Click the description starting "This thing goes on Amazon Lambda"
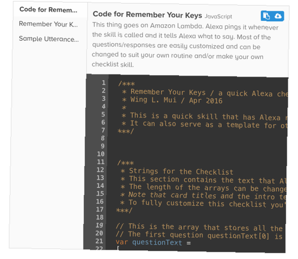Screen dimensions: 298x259 185,45
